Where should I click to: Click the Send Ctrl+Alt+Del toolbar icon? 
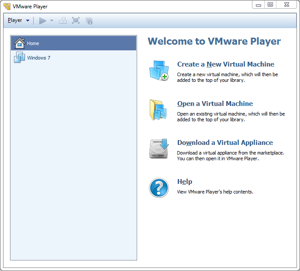tap(63, 21)
